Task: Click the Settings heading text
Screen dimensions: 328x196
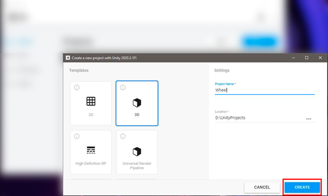Action: pos(222,70)
